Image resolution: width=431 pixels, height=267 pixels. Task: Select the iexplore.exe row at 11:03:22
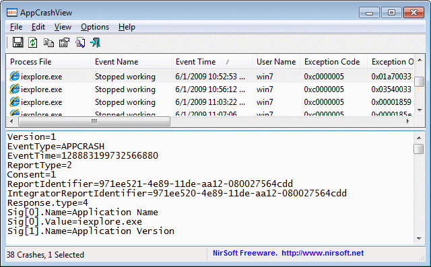(x=210, y=102)
